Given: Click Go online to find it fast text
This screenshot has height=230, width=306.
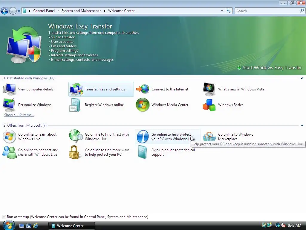Looking at the screenshot, I should pos(107,137).
